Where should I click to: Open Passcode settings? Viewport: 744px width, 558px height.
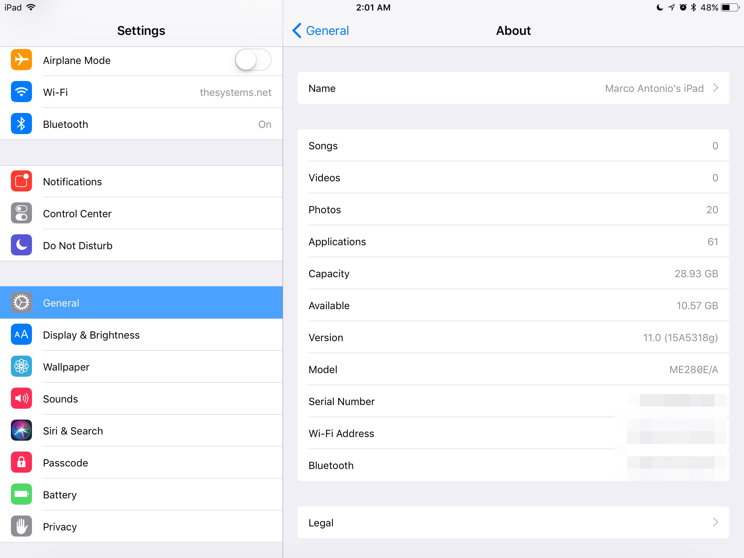(x=141, y=462)
